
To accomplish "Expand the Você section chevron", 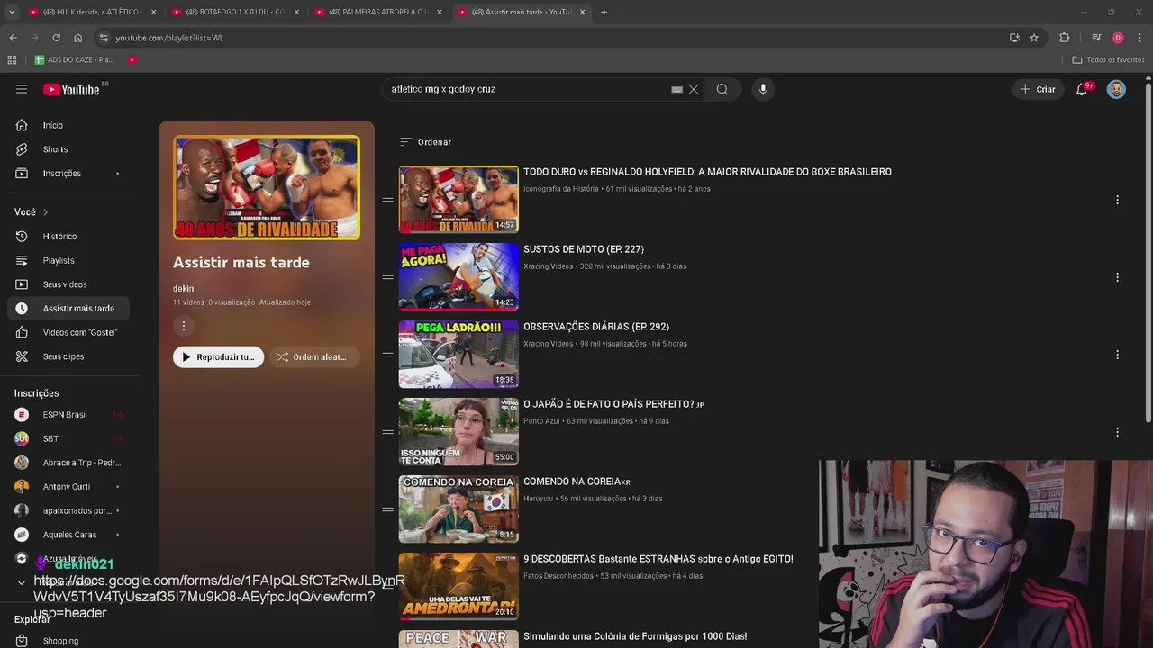I will click(x=45, y=212).
